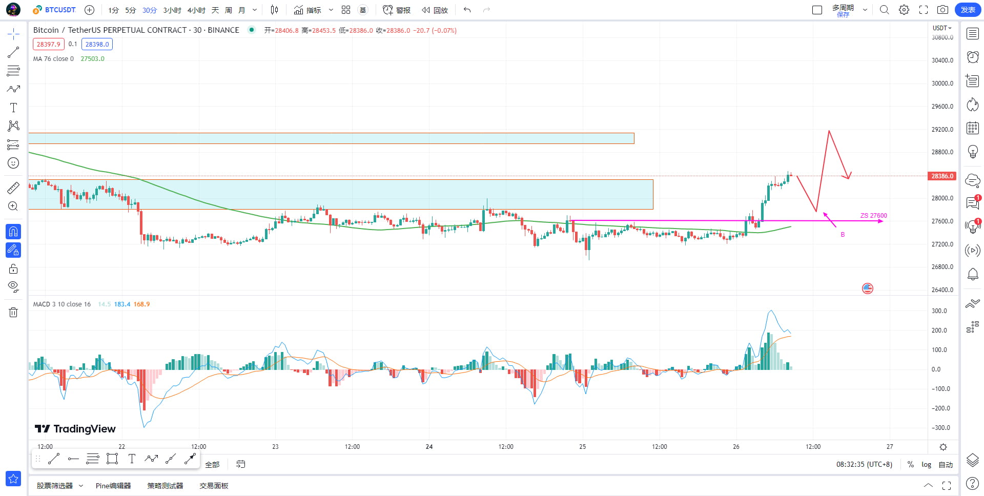
Task: Expand the 多周期 layout dropdown arrow
Action: pyautogui.click(x=865, y=10)
